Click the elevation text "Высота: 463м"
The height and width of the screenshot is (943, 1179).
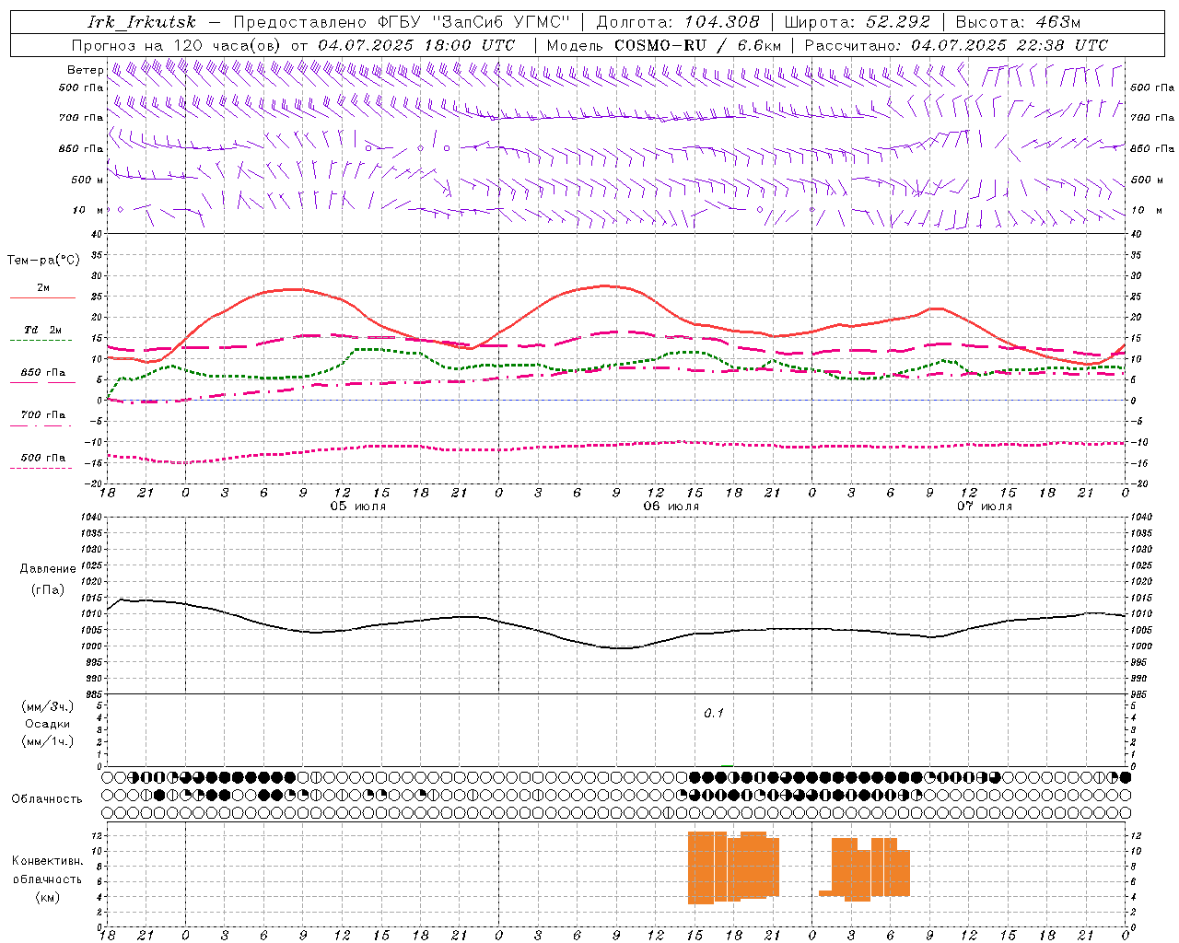[1018, 22]
